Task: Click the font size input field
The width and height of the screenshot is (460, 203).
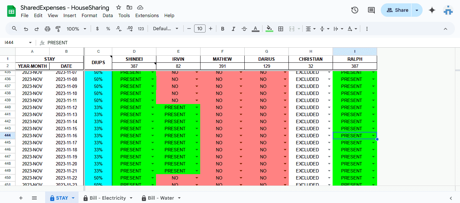Action: point(200,29)
